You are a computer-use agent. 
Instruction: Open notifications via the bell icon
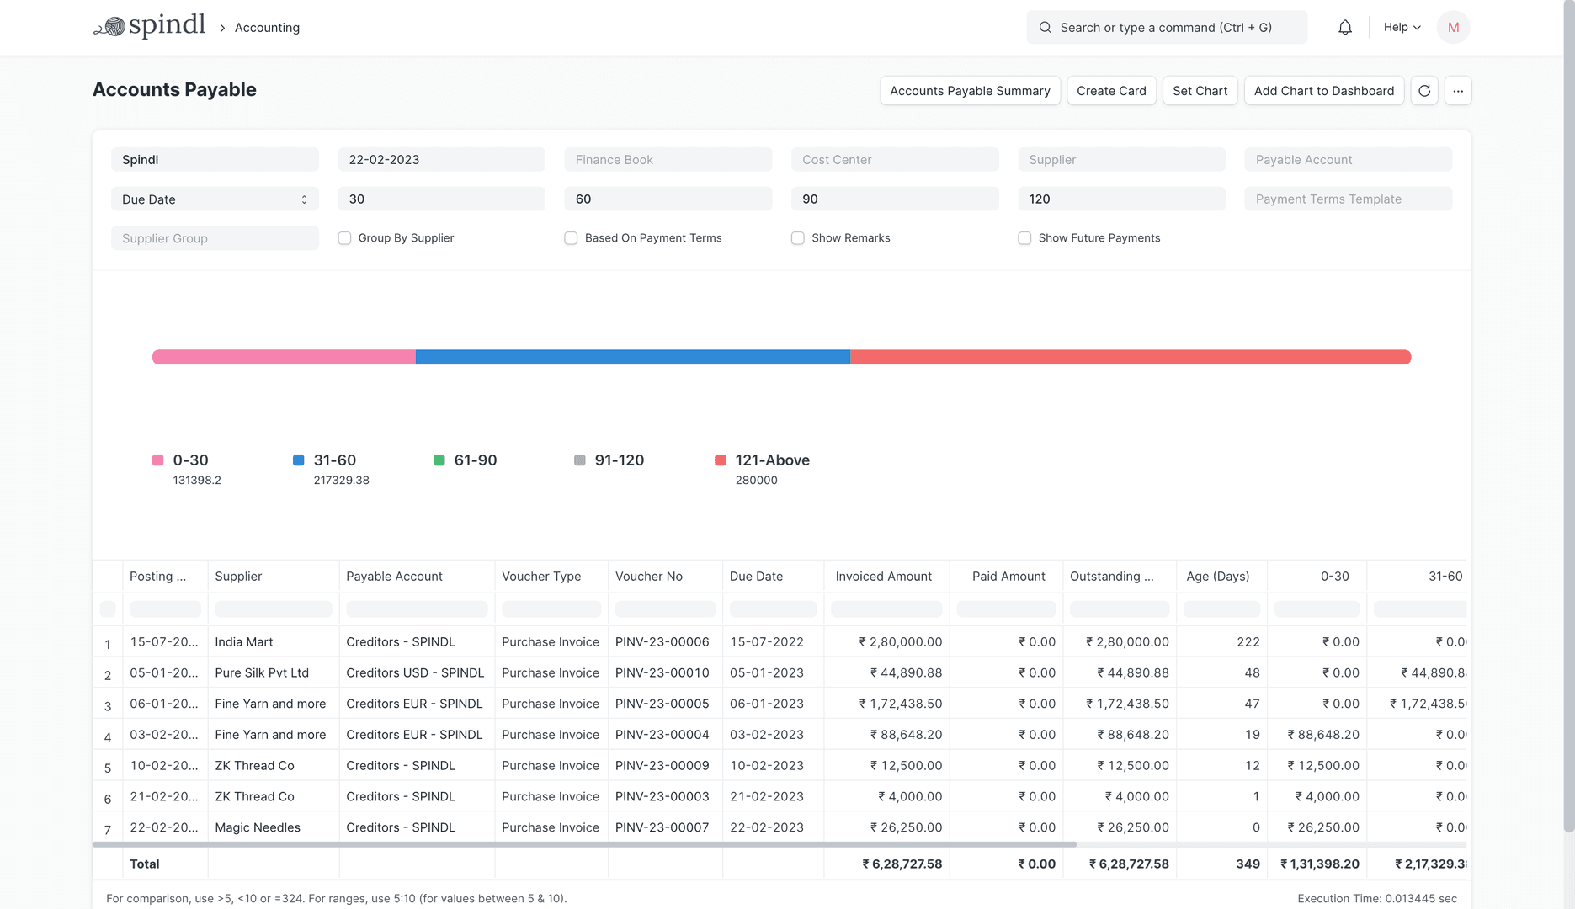click(x=1344, y=26)
